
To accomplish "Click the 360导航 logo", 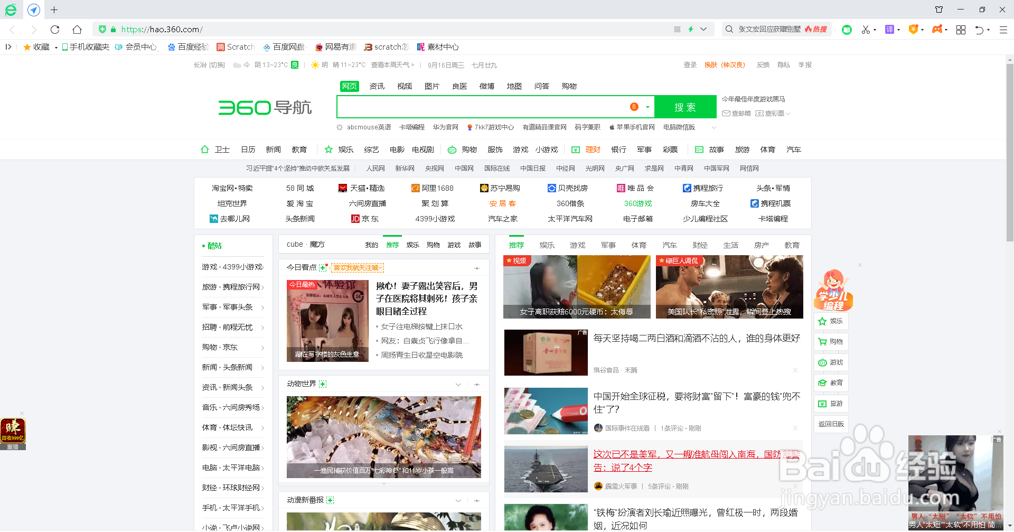I will tap(265, 107).
